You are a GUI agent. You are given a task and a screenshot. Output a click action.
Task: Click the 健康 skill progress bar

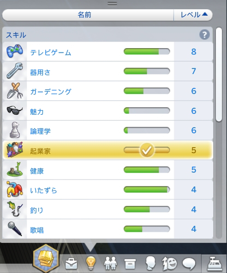pyautogui.click(x=147, y=170)
